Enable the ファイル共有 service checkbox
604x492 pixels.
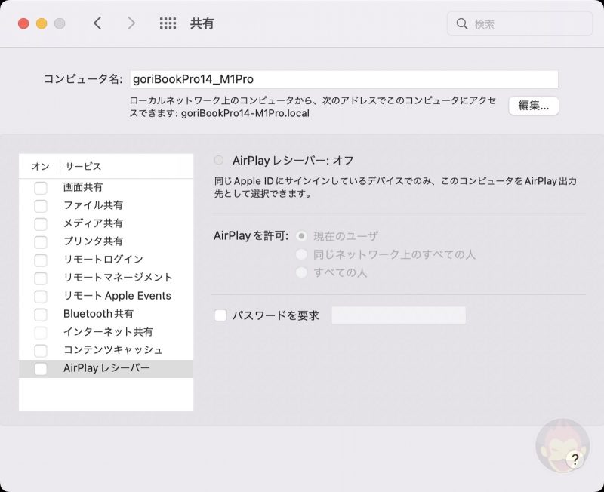[41, 205]
